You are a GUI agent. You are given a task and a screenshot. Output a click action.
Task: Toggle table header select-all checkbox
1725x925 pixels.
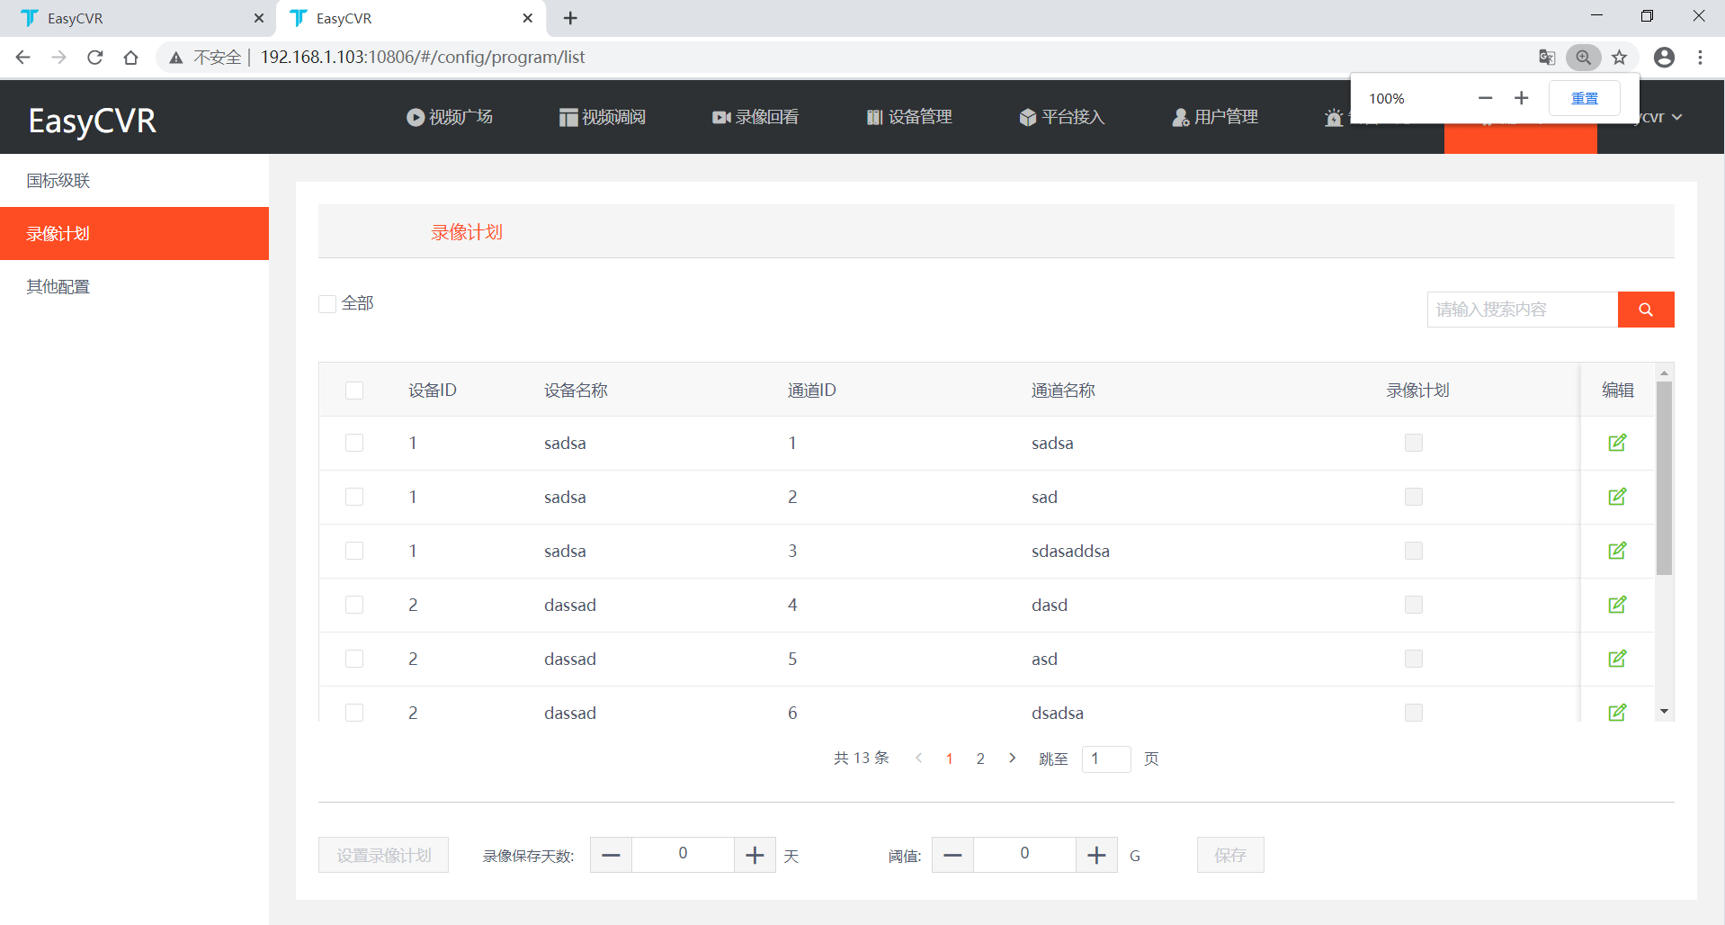(x=354, y=391)
